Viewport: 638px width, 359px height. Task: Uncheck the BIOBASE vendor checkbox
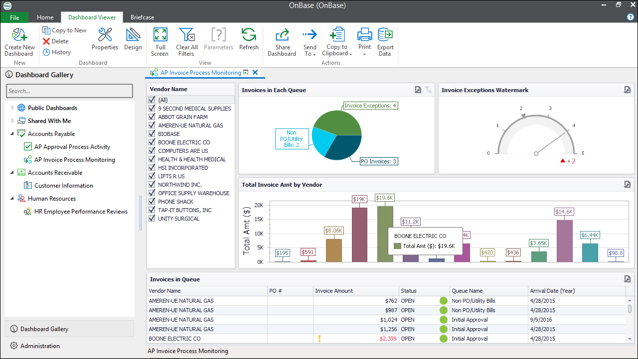pyautogui.click(x=153, y=134)
